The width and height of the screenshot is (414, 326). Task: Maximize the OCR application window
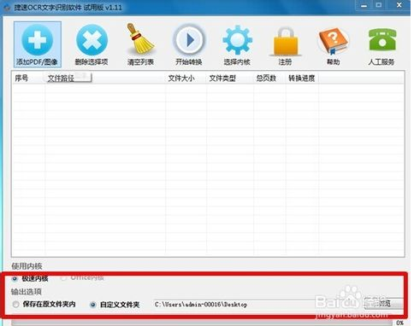click(x=379, y=5)
